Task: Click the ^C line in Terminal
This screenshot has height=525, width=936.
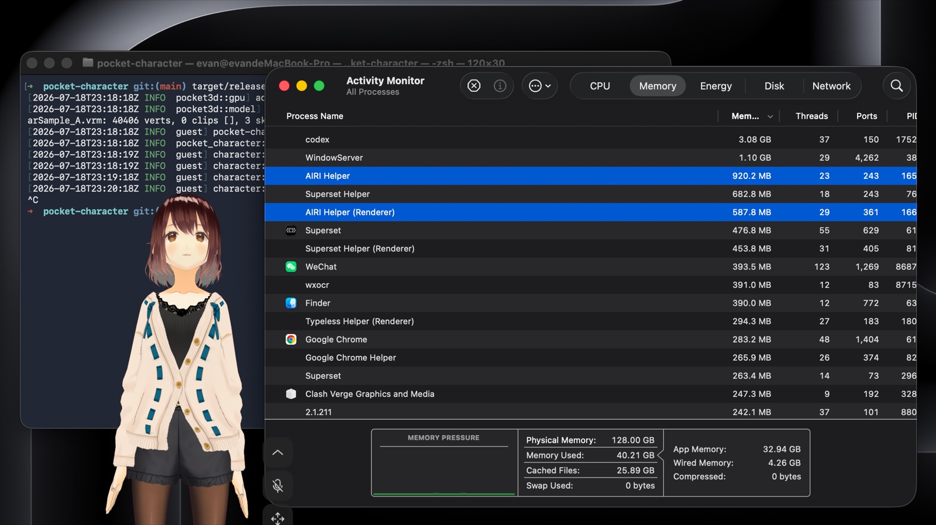Action: tap(33, 200)
